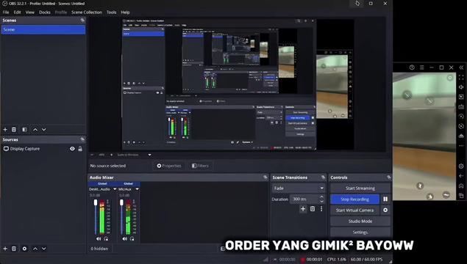
Task: Toggle Mic/Aux monitoring headphones
Action: click(132, 239)
